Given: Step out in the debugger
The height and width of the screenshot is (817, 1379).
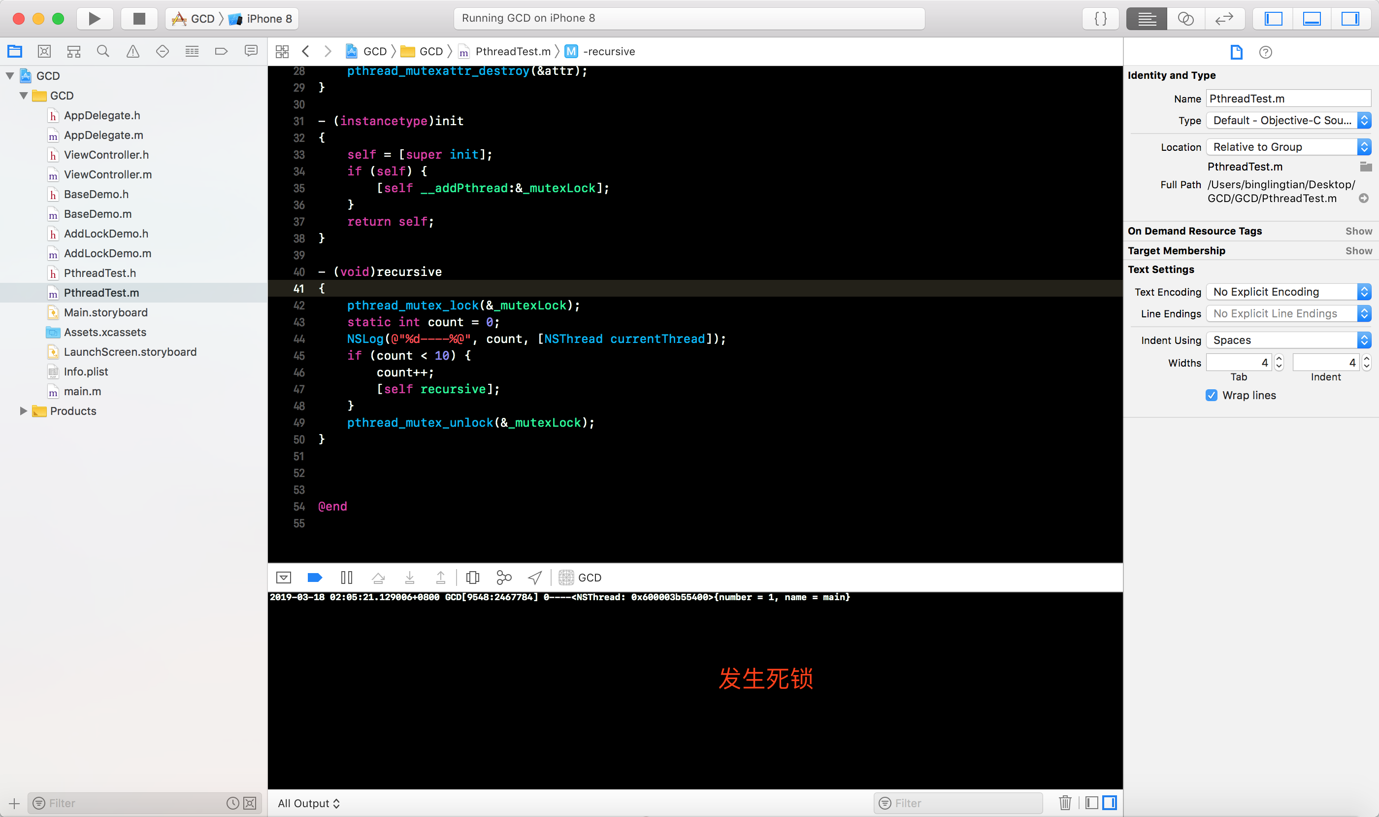Looking at the screenshot, I should [x=441, y=578].
